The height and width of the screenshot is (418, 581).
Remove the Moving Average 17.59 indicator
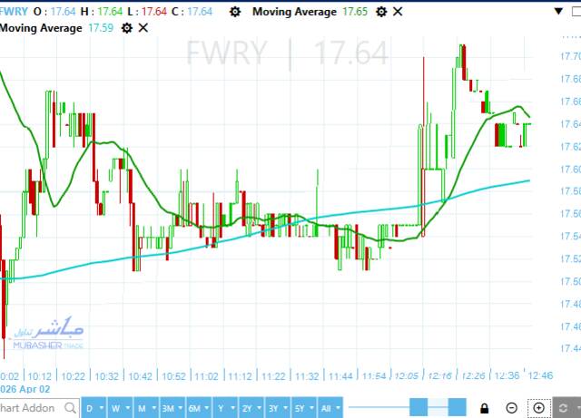click(x=143, y=28)
